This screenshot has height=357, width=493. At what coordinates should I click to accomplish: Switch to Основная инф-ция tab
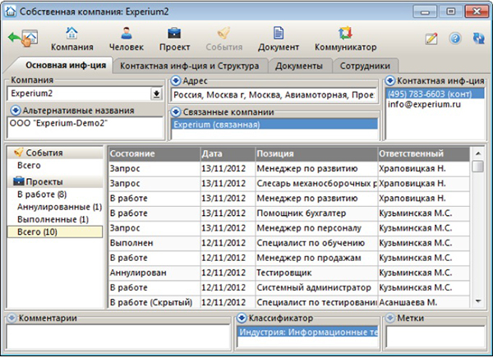pos(66,66)
